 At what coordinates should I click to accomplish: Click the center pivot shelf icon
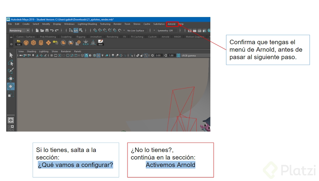click(93, 43)
